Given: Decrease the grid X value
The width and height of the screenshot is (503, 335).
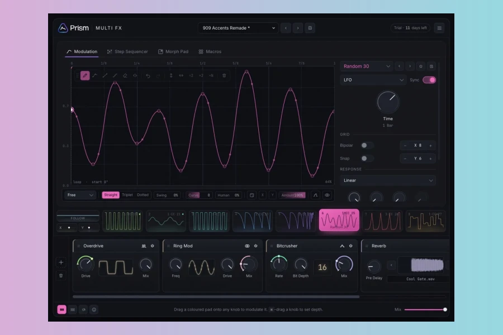Looking at the screenshot, I should pos(405,146).
